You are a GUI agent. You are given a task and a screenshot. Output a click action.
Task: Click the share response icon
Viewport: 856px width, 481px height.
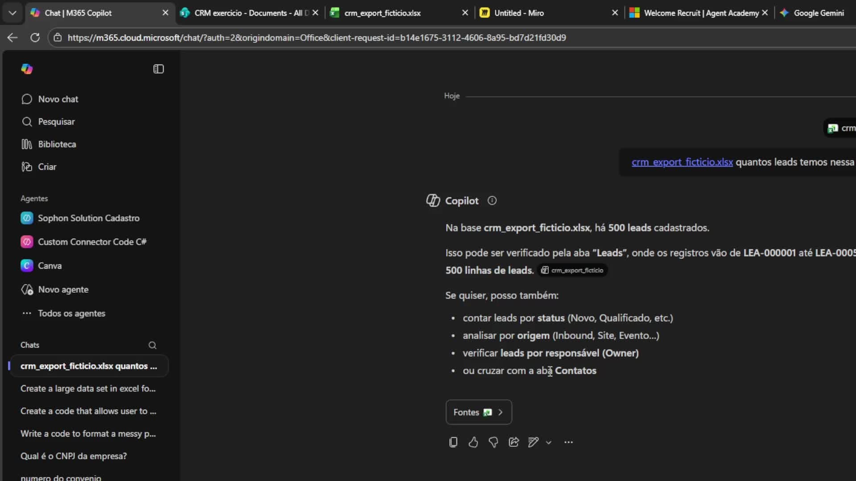514,442
